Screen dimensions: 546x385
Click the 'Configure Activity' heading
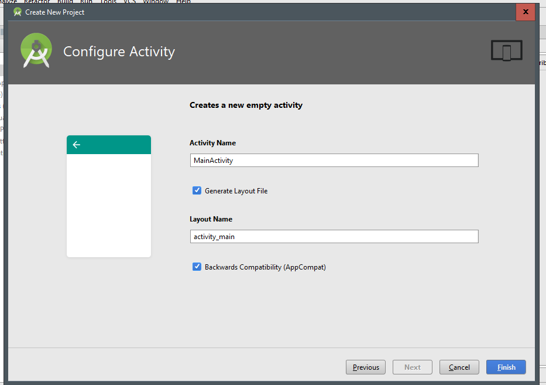coord(119,52)
